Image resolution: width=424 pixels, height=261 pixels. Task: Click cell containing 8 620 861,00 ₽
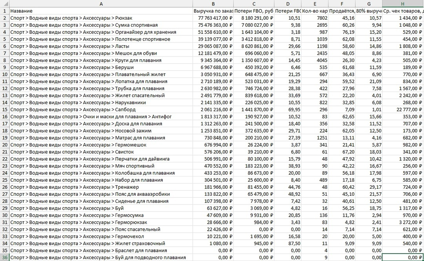(254, 46)
